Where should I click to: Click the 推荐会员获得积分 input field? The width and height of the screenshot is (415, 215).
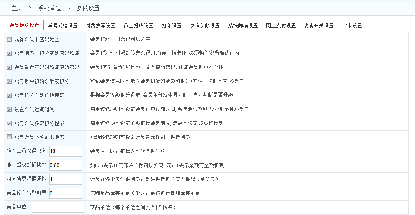pyautogui.click(x=65, y=151)
